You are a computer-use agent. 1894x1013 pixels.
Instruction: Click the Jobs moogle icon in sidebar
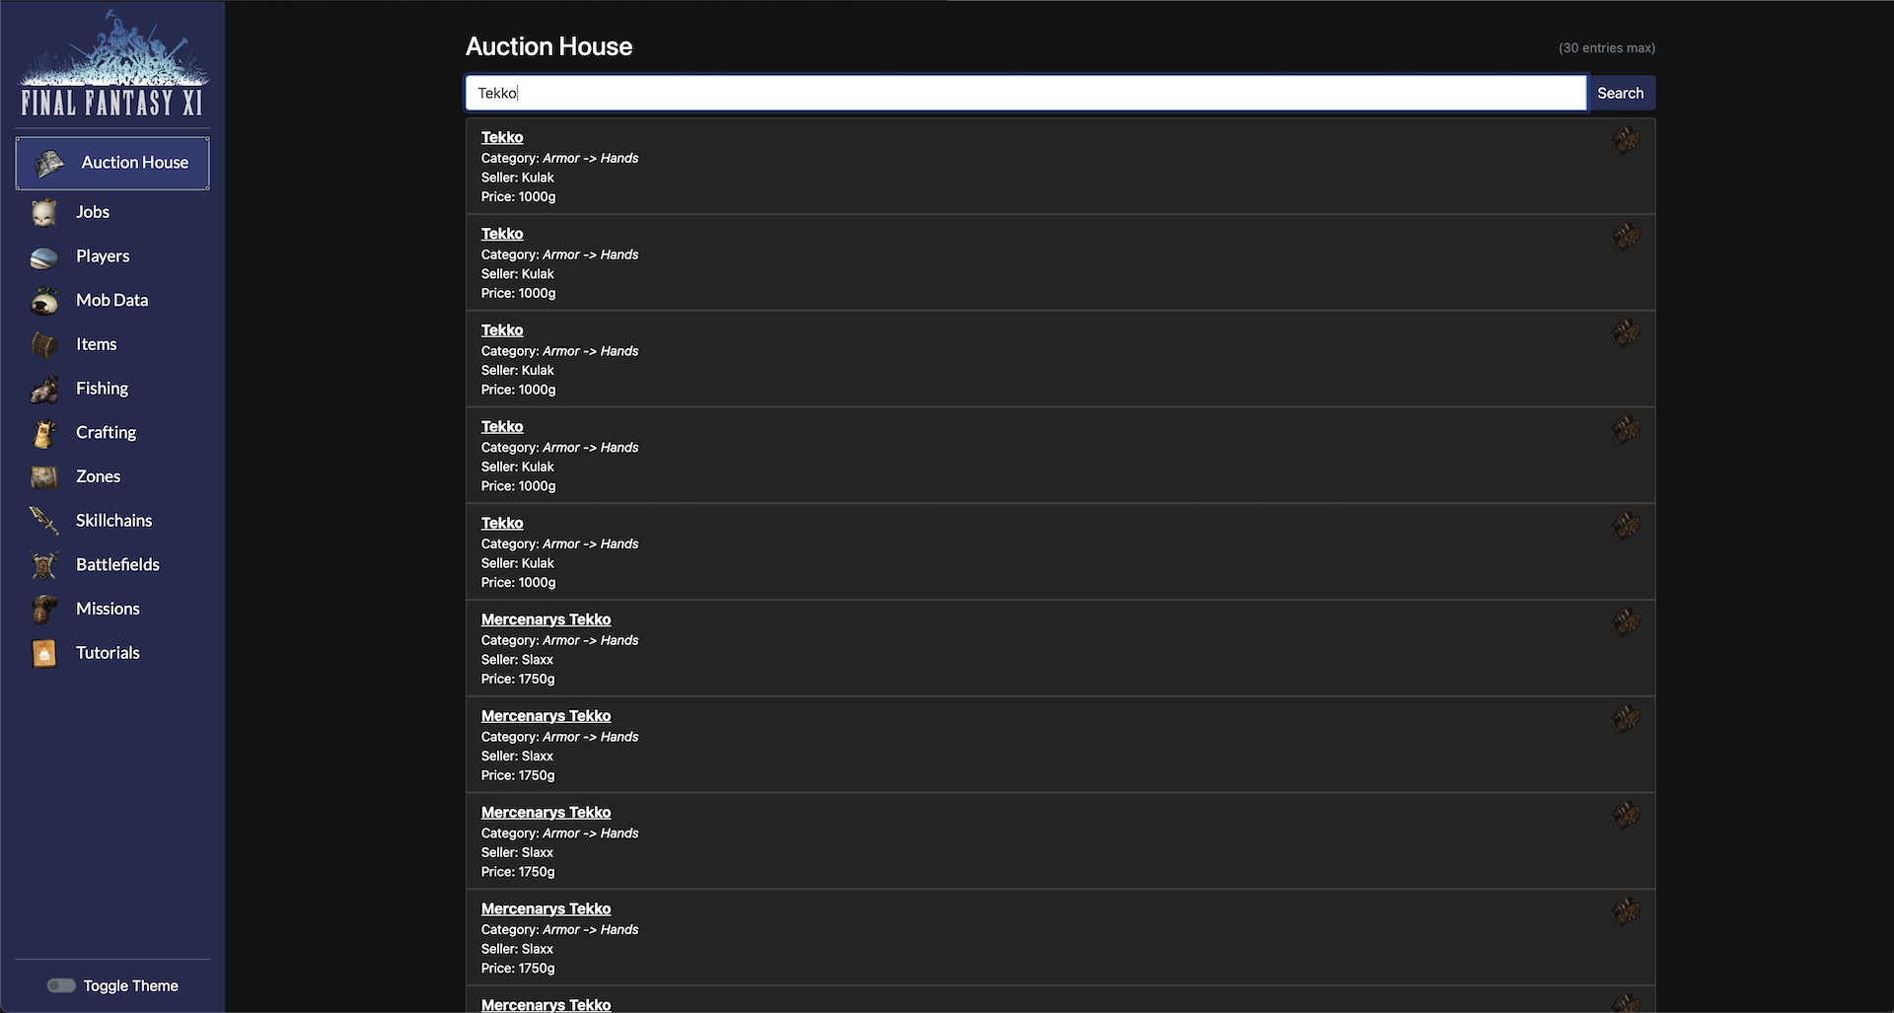pos(44,212)
